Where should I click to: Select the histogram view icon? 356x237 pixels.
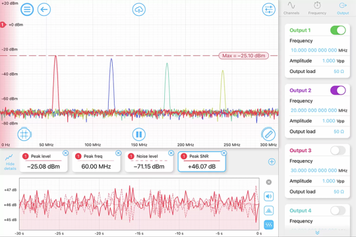tap(268, 211)
